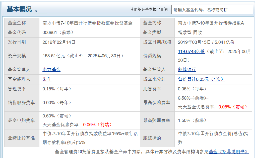Click the 基本概况 heading
The height and width of the screenshot is (158, 255).
19,9
